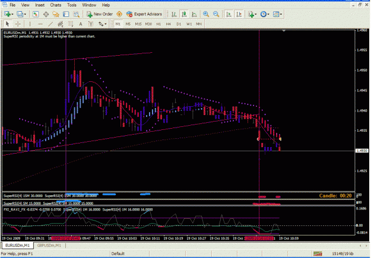Open the Indicators list icon
Image resolution: width=371 pixels, height=258 pixels.
(251, 14)
